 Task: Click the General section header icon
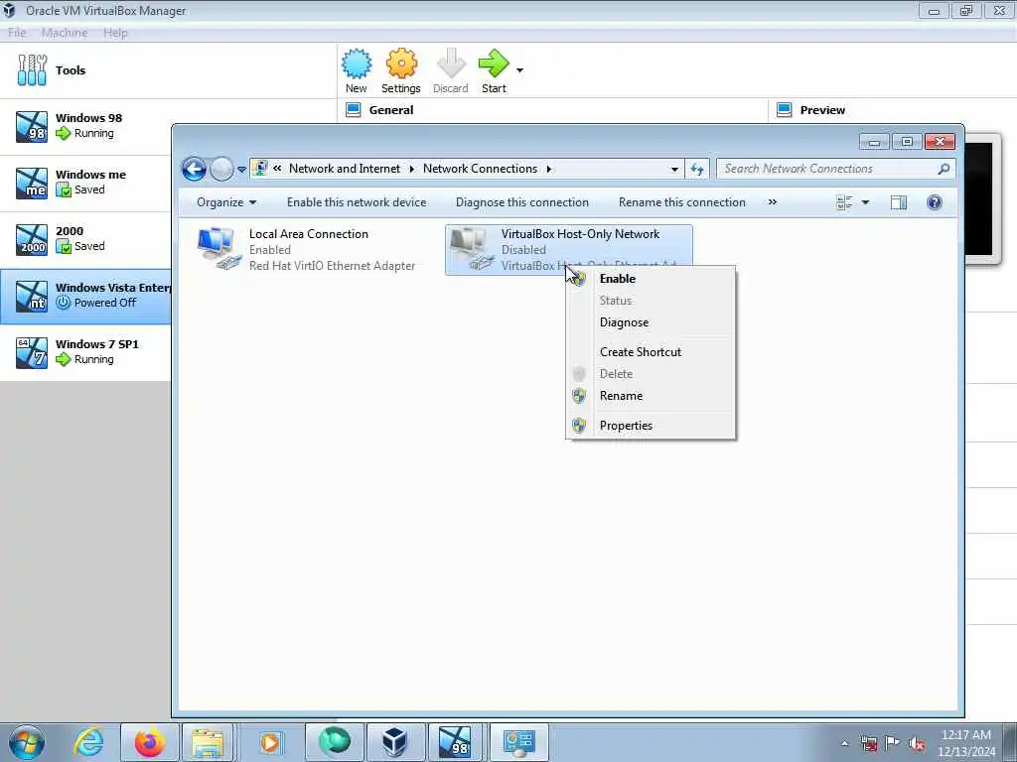(x=354, y=110)
